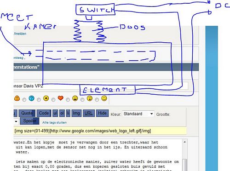Insert an image tag with Img button

coord(76,113)
